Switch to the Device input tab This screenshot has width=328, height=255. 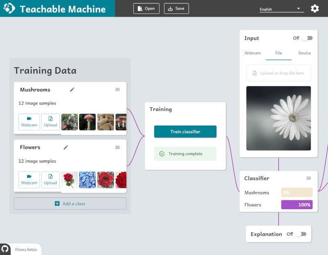[x=305, y=53]
